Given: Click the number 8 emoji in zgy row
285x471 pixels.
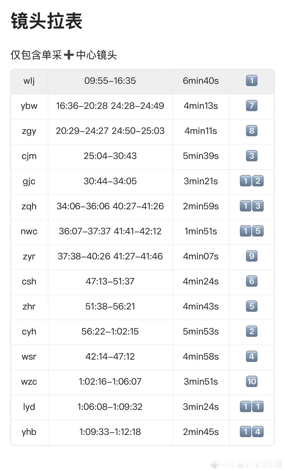Looking at the screenshot, I should click(x=251, y=131).
